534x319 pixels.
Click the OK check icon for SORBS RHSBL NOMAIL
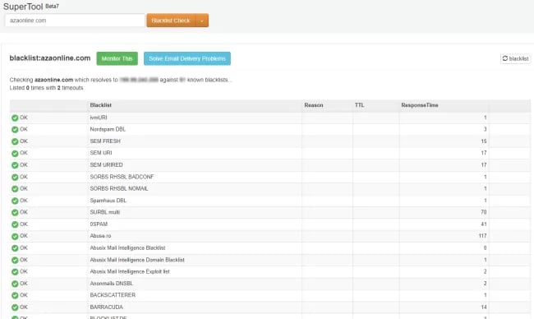tap(15, 189)
